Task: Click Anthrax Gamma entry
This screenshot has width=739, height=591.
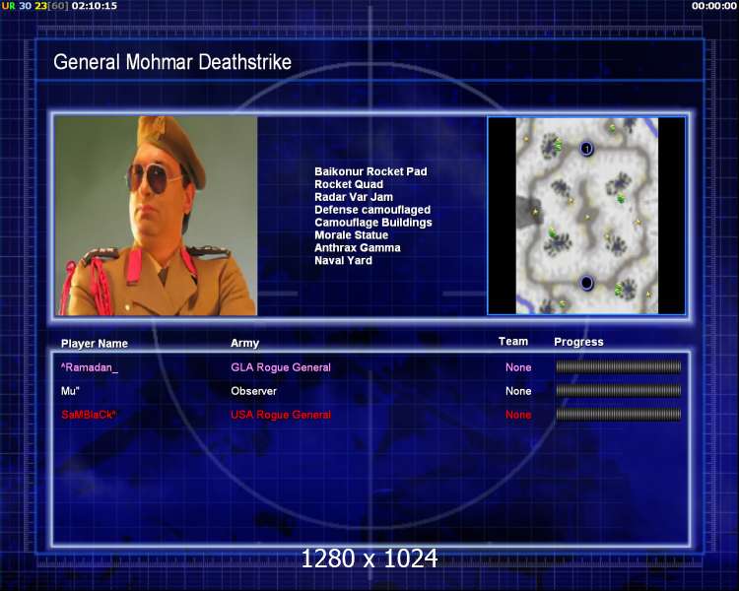Action: [358, 248]
